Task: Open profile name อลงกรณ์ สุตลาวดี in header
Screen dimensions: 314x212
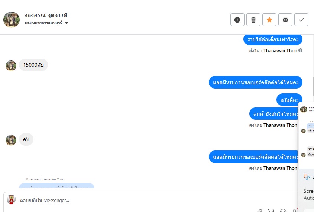Action: (x=46, y=15)
